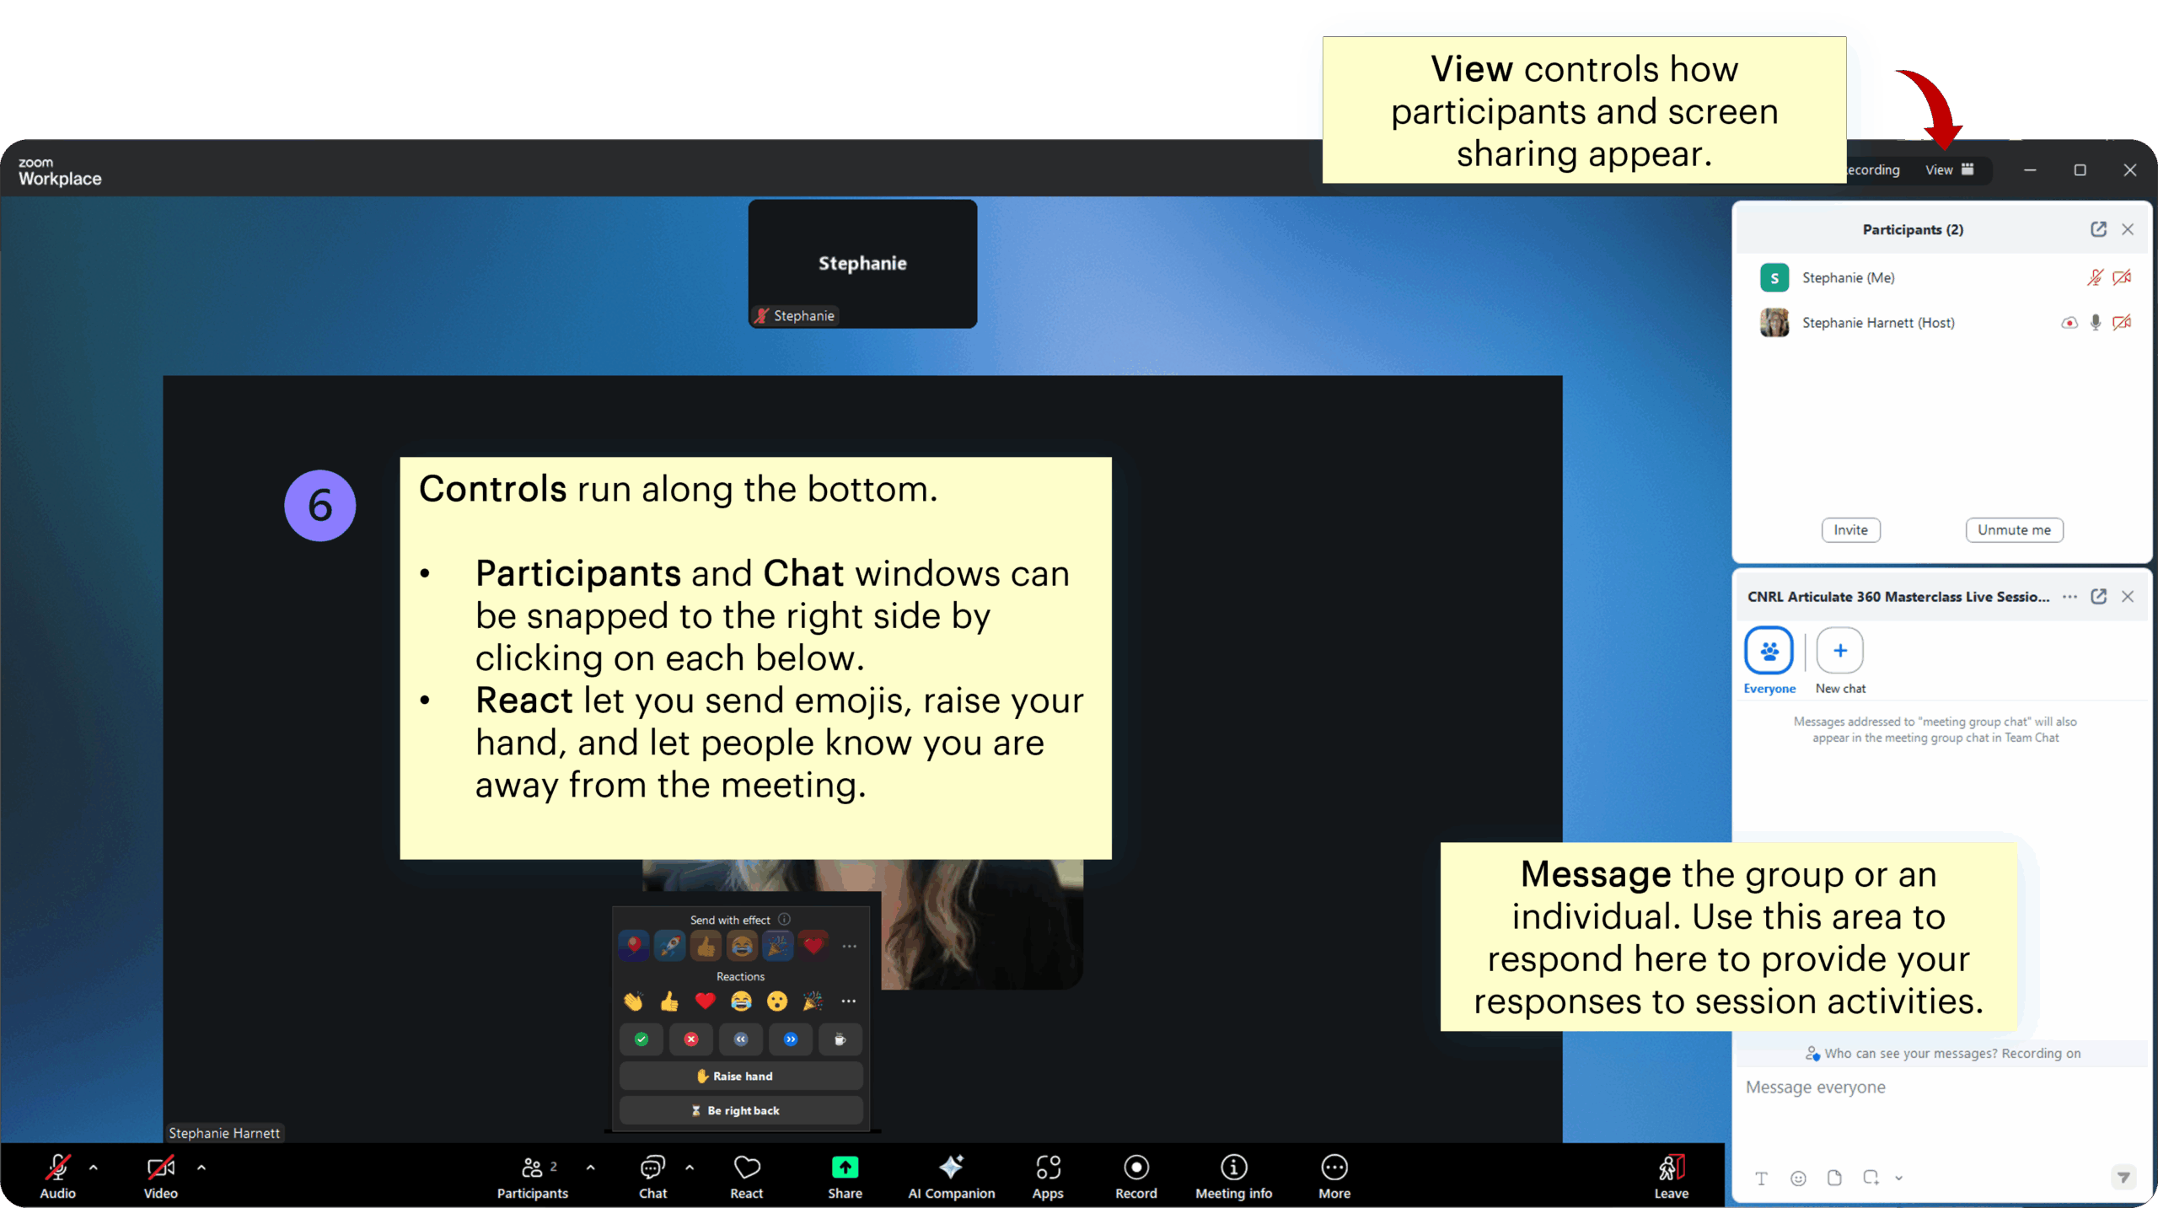
Task: Start camera using the Video button
Action: coord(160,1176)
